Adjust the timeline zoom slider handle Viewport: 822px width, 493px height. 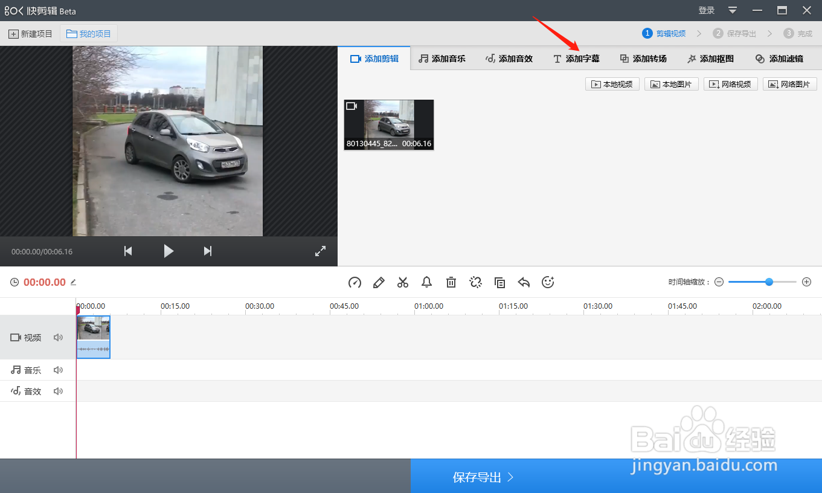click(x=769, y=282)
